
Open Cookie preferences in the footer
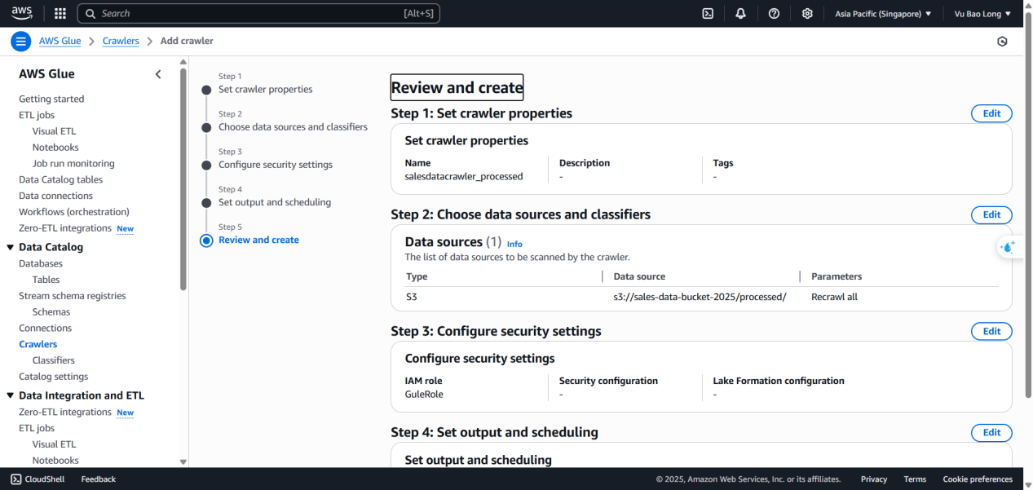click(x=978, y=479)
